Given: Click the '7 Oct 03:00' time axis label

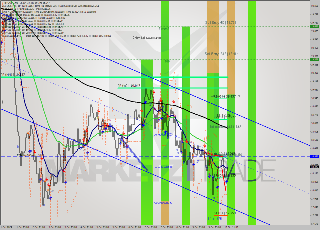Looking at the screenshot, I should pyautogui.click(x=150, y=227).
